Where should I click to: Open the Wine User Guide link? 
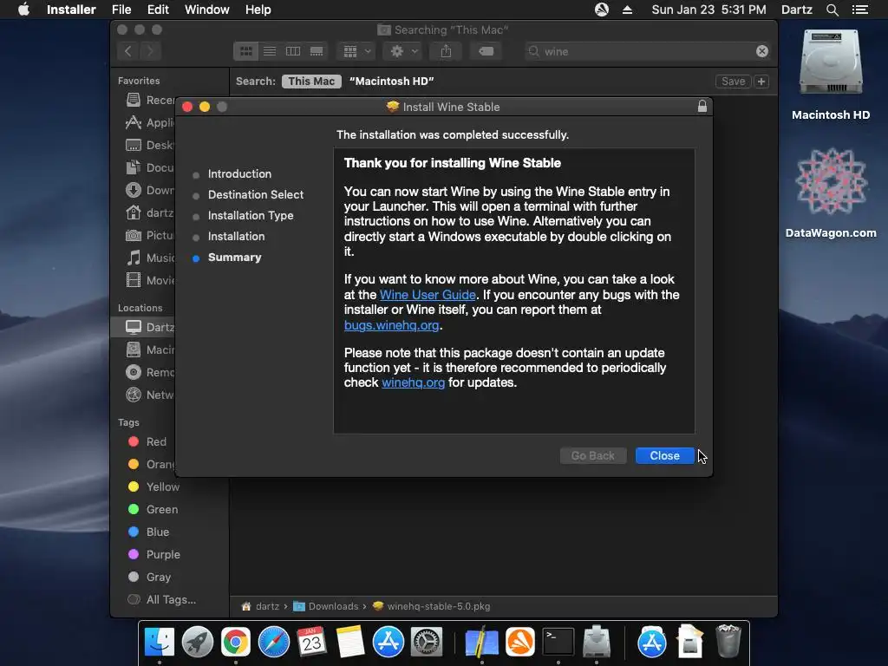tap(428, 295)
